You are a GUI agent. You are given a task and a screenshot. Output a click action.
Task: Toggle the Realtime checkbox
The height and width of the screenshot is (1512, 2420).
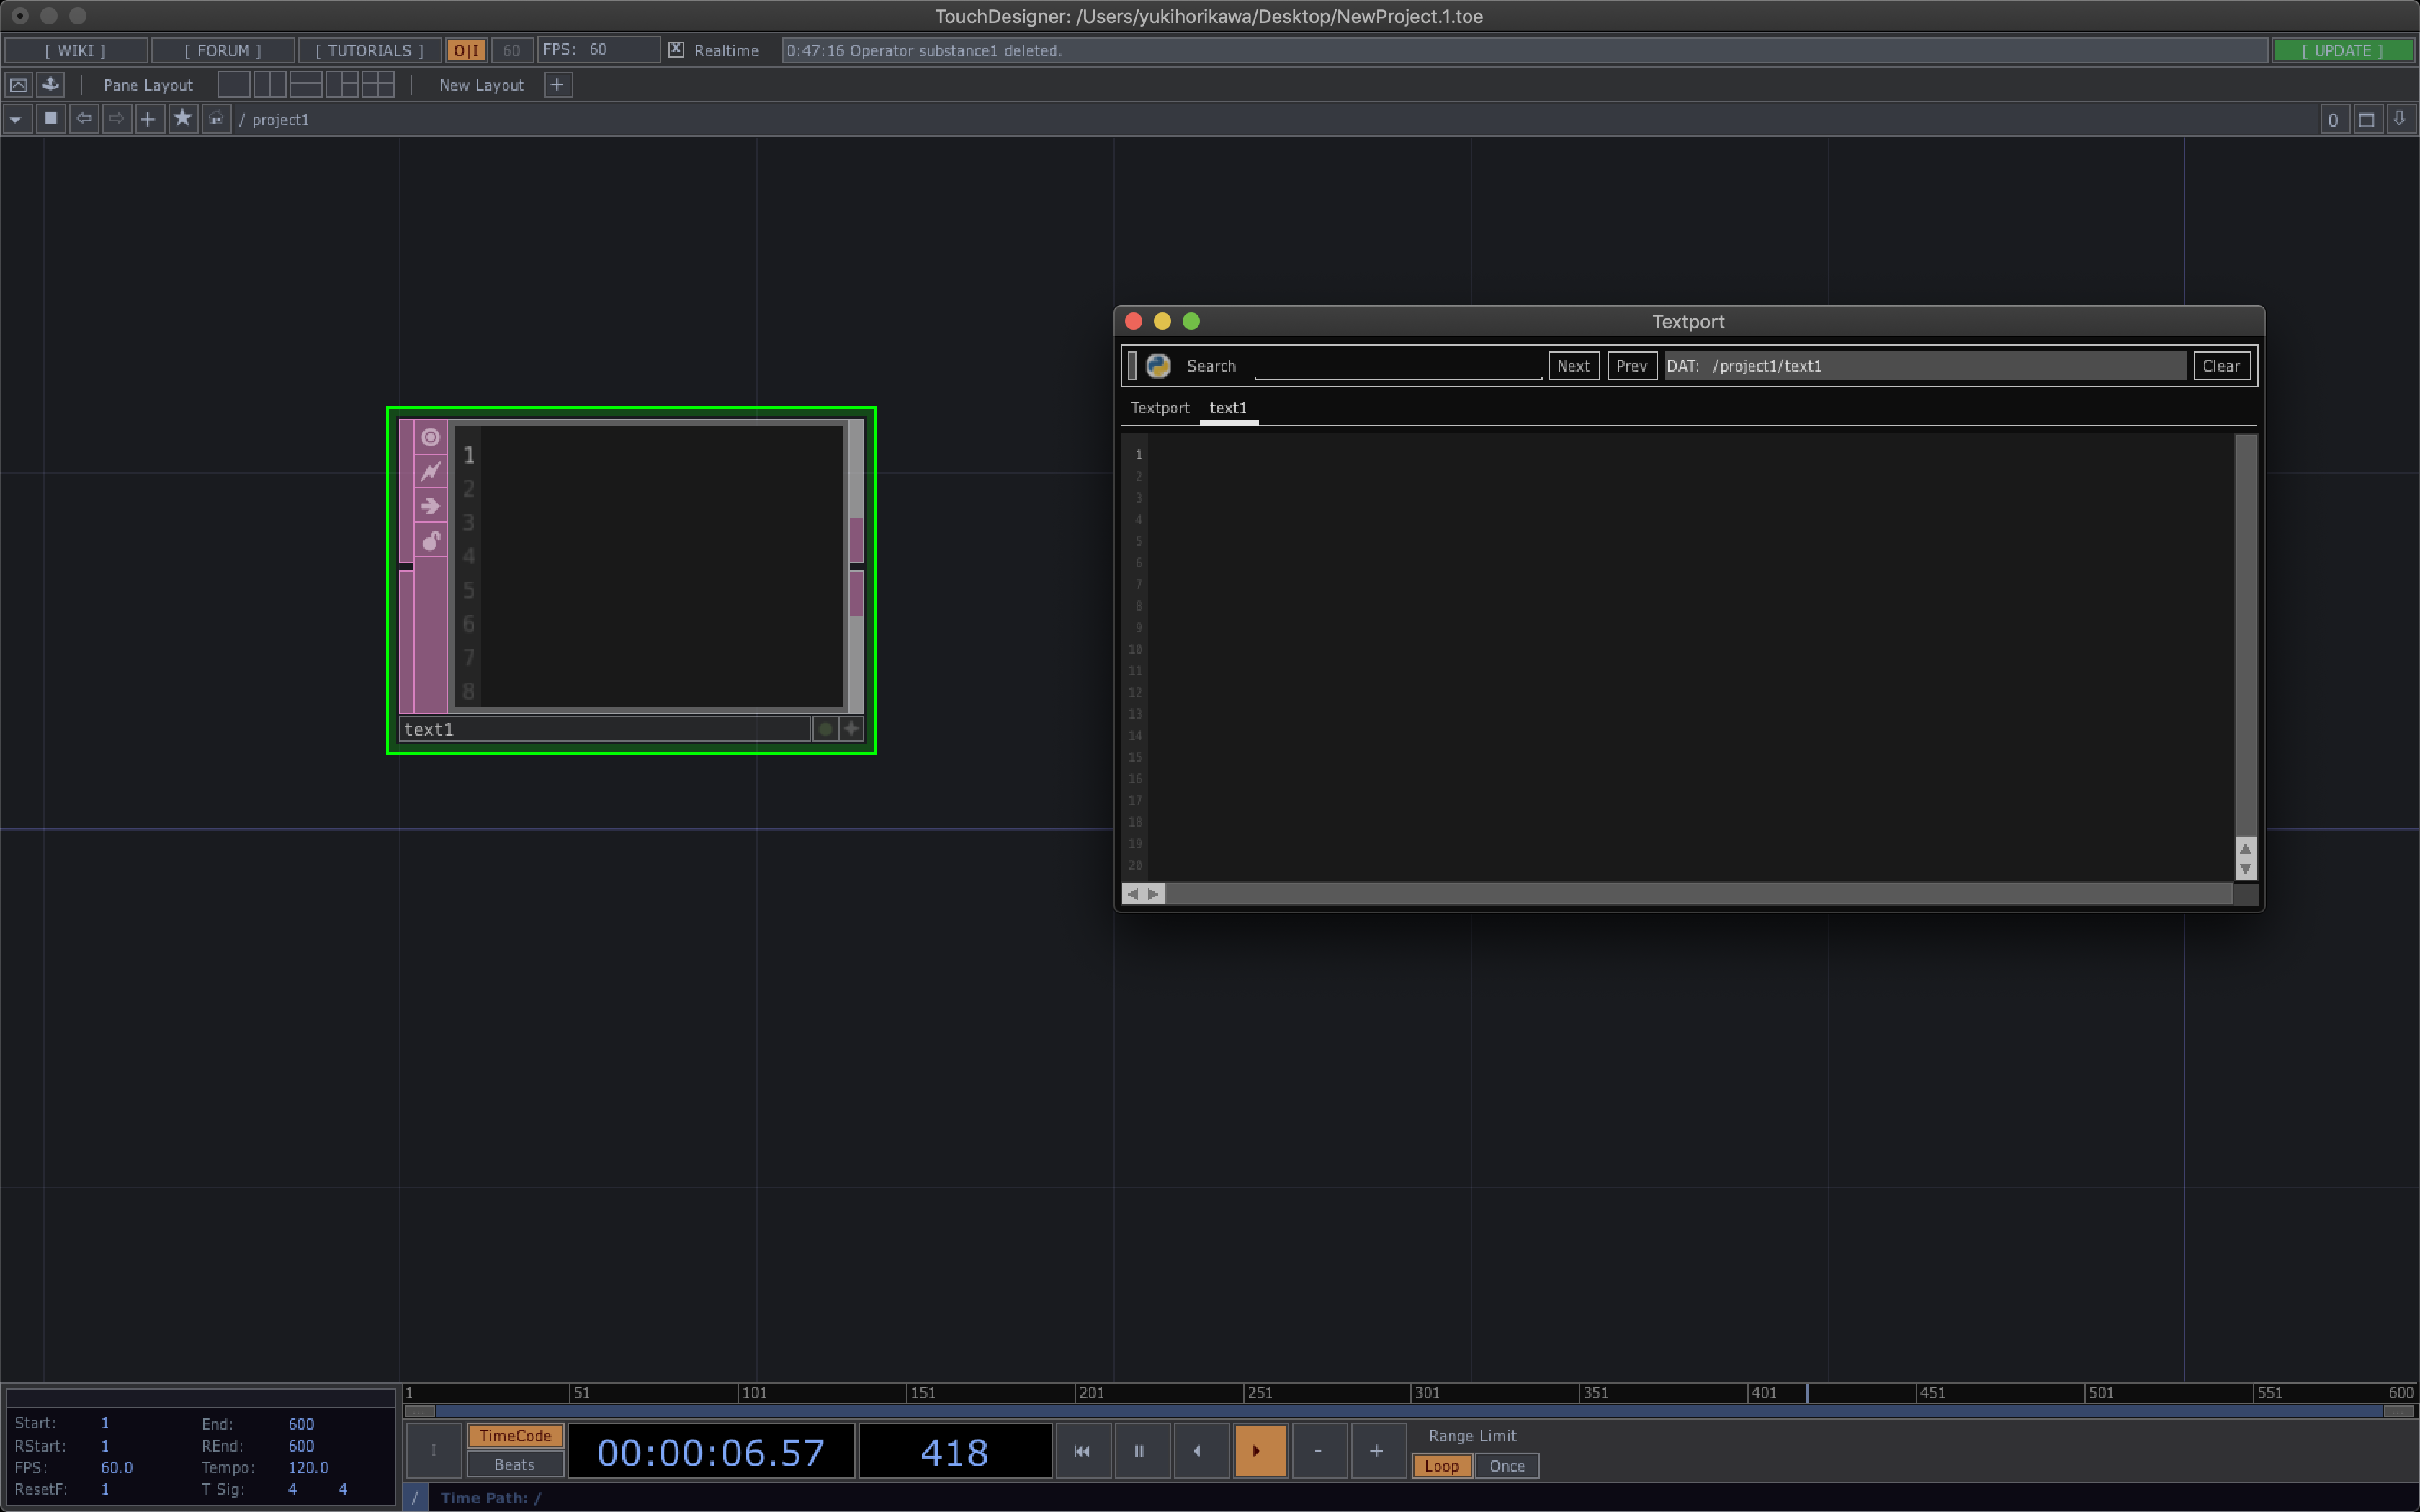point(676,50)
